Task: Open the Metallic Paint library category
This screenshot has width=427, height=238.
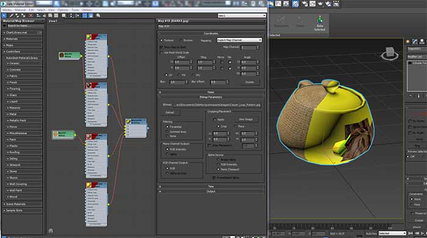Action: pyautogui.click(x=24, y=121)
